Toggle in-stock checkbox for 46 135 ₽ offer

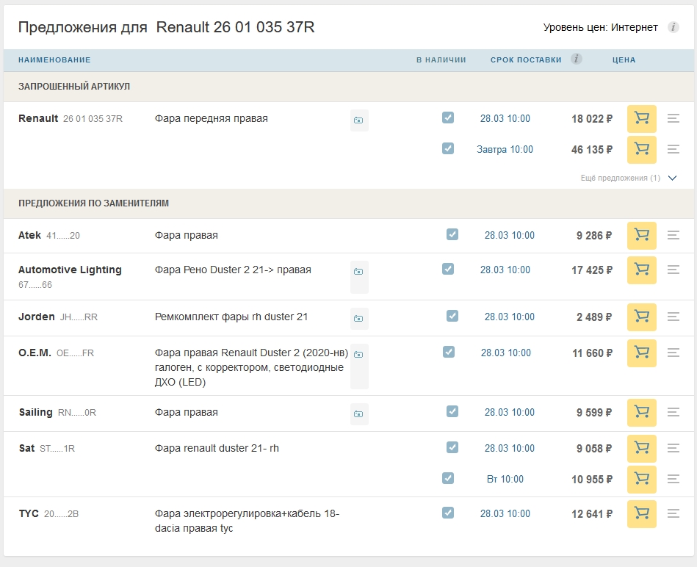coord(448,148)
